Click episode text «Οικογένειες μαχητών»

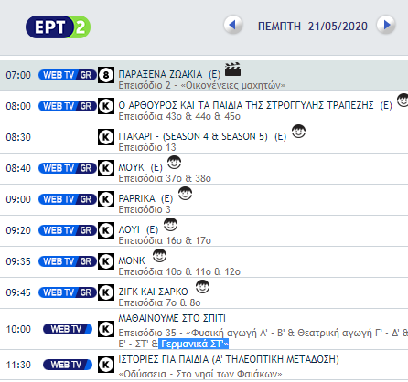click(232, 85)
